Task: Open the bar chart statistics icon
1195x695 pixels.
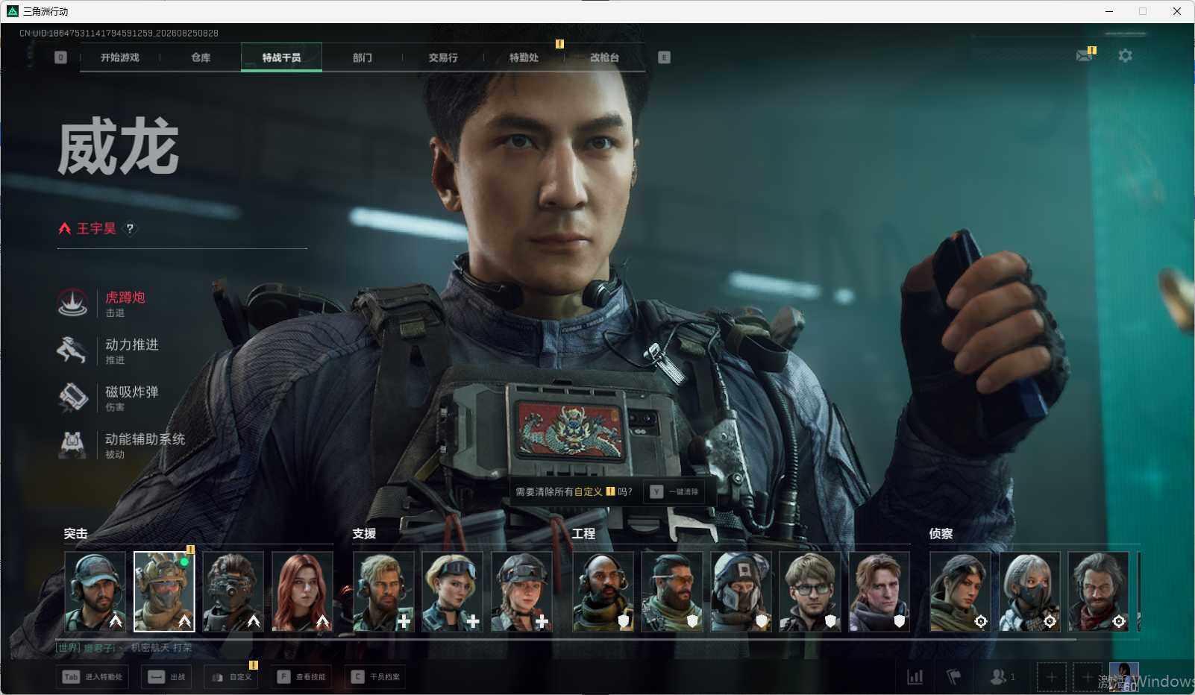Action: pos(915,677)
